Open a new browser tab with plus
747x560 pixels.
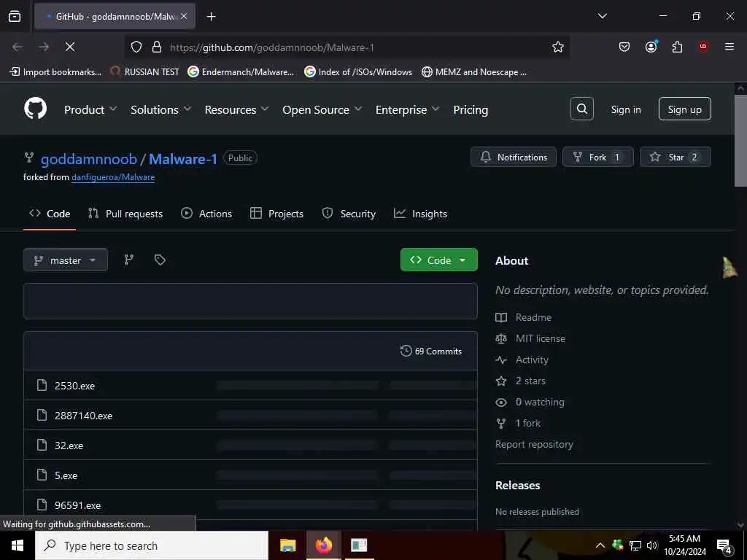(x=211, y=17)
